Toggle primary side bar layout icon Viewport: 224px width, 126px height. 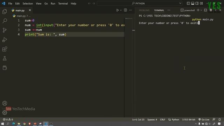(x=188, y=3)
